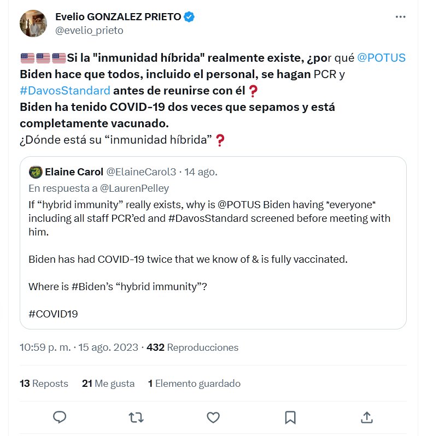
Task: Click the reply speech bubble icon
Action: tap(60, 417)
